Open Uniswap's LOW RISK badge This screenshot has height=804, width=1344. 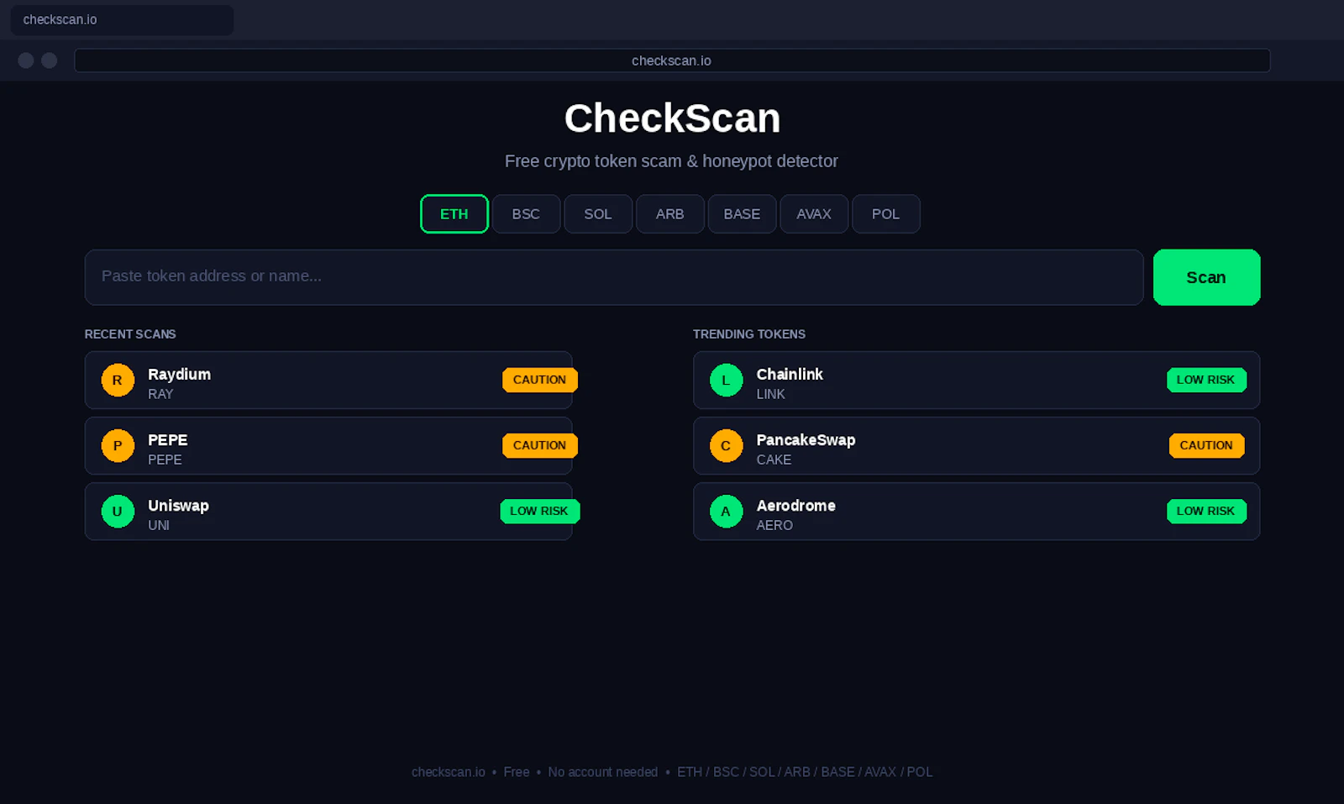[539, 511]
